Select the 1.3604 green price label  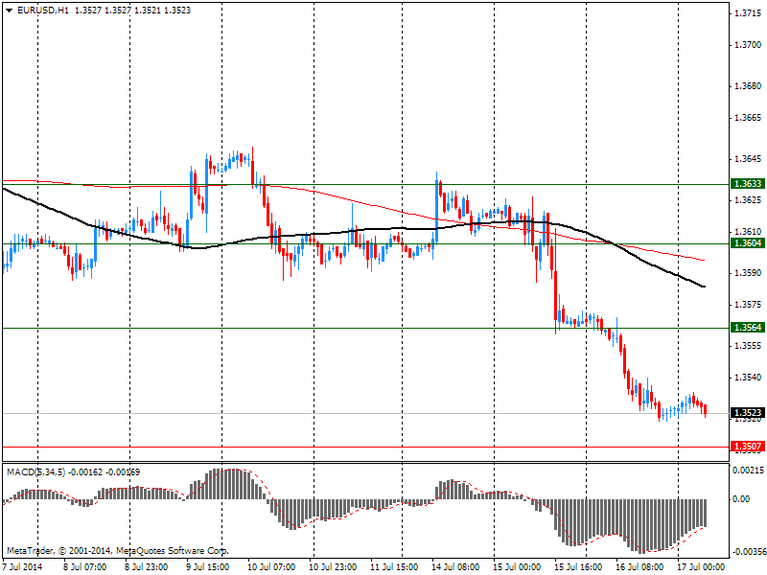pos(748,243)
